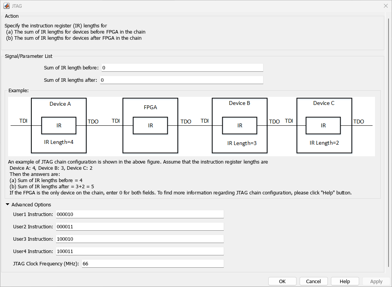Screen dimensions: 392x287
Task: Select the User2 Instruction field
Action: tap(140, 226)
